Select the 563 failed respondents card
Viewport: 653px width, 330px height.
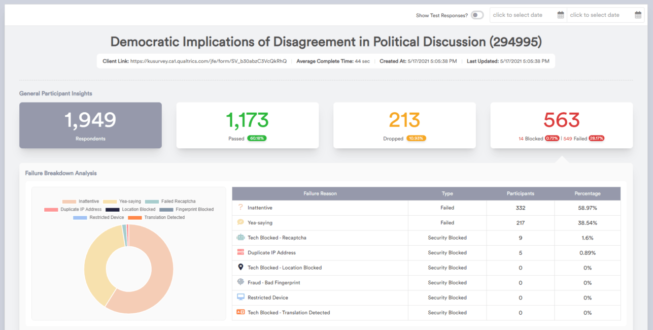[561, 125]
